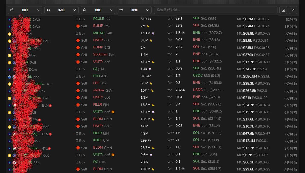Click MC:$262.8k market cap value
Screen dimensions: 305x173
247,91
